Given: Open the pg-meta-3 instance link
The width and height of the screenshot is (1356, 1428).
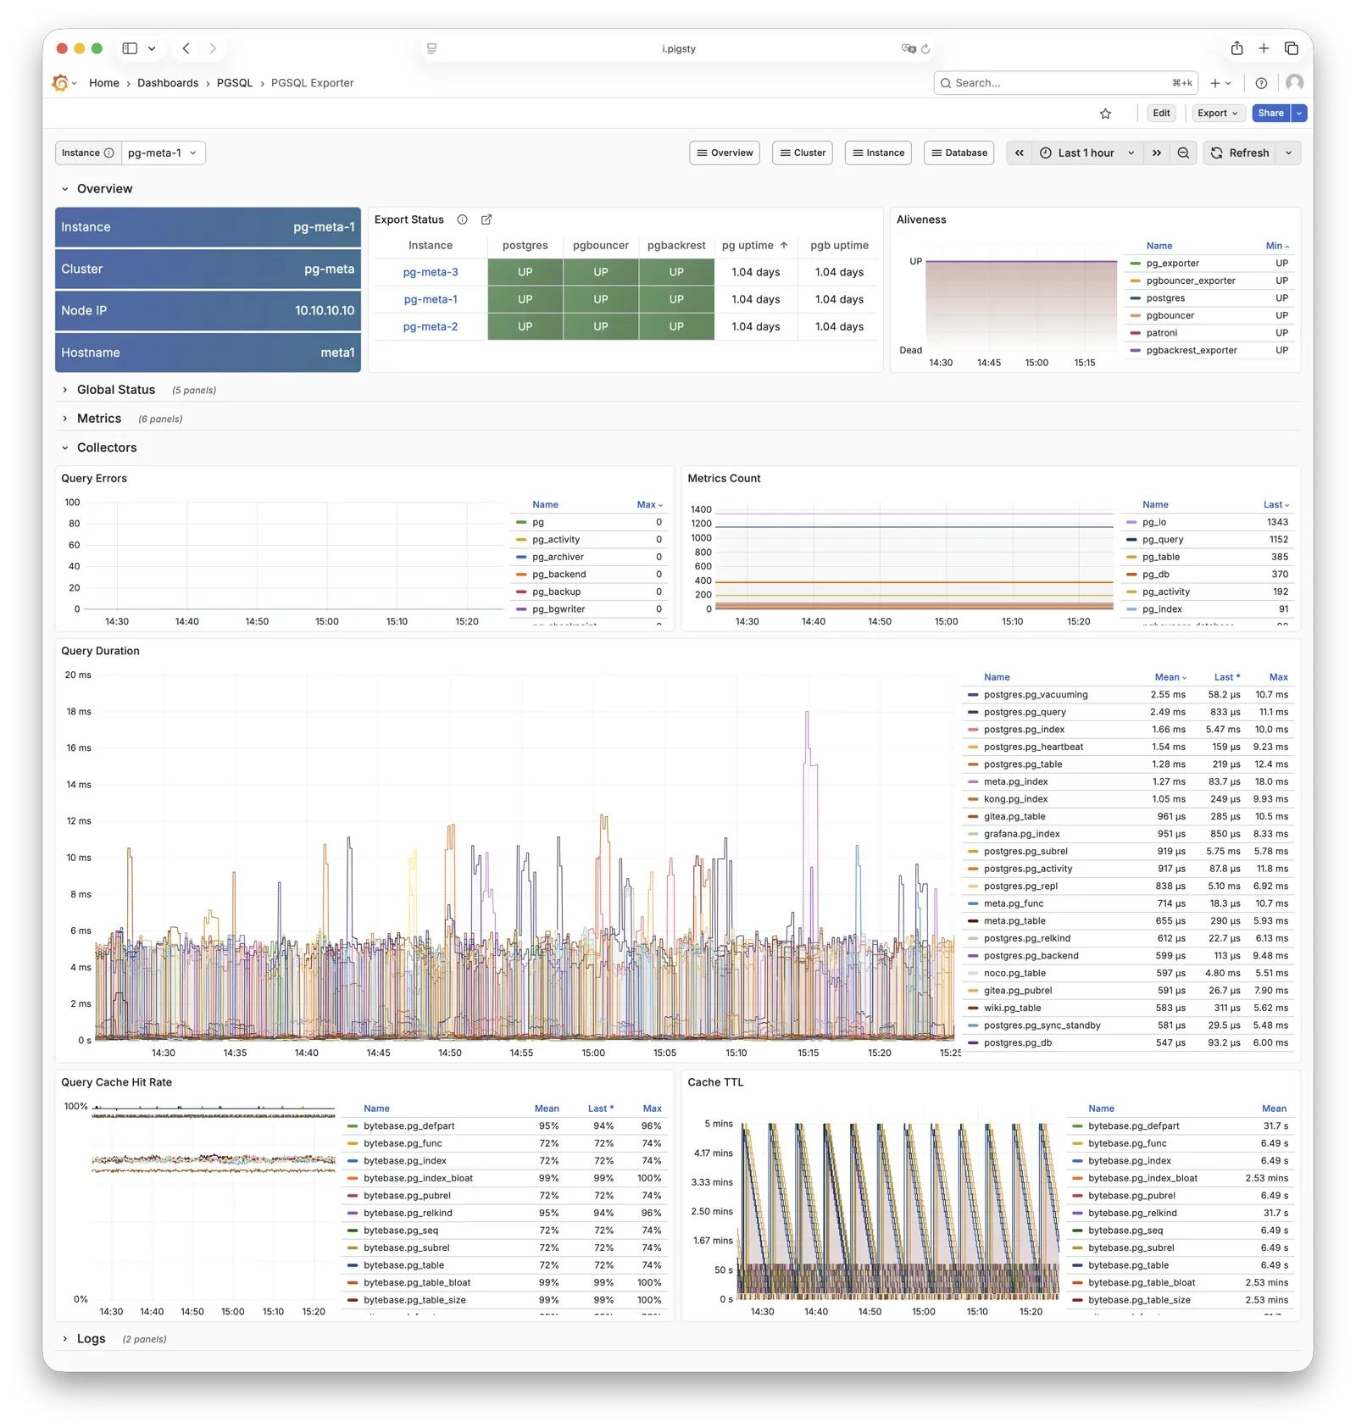Looking at the screenshot, I should click(x=431, y=272).
